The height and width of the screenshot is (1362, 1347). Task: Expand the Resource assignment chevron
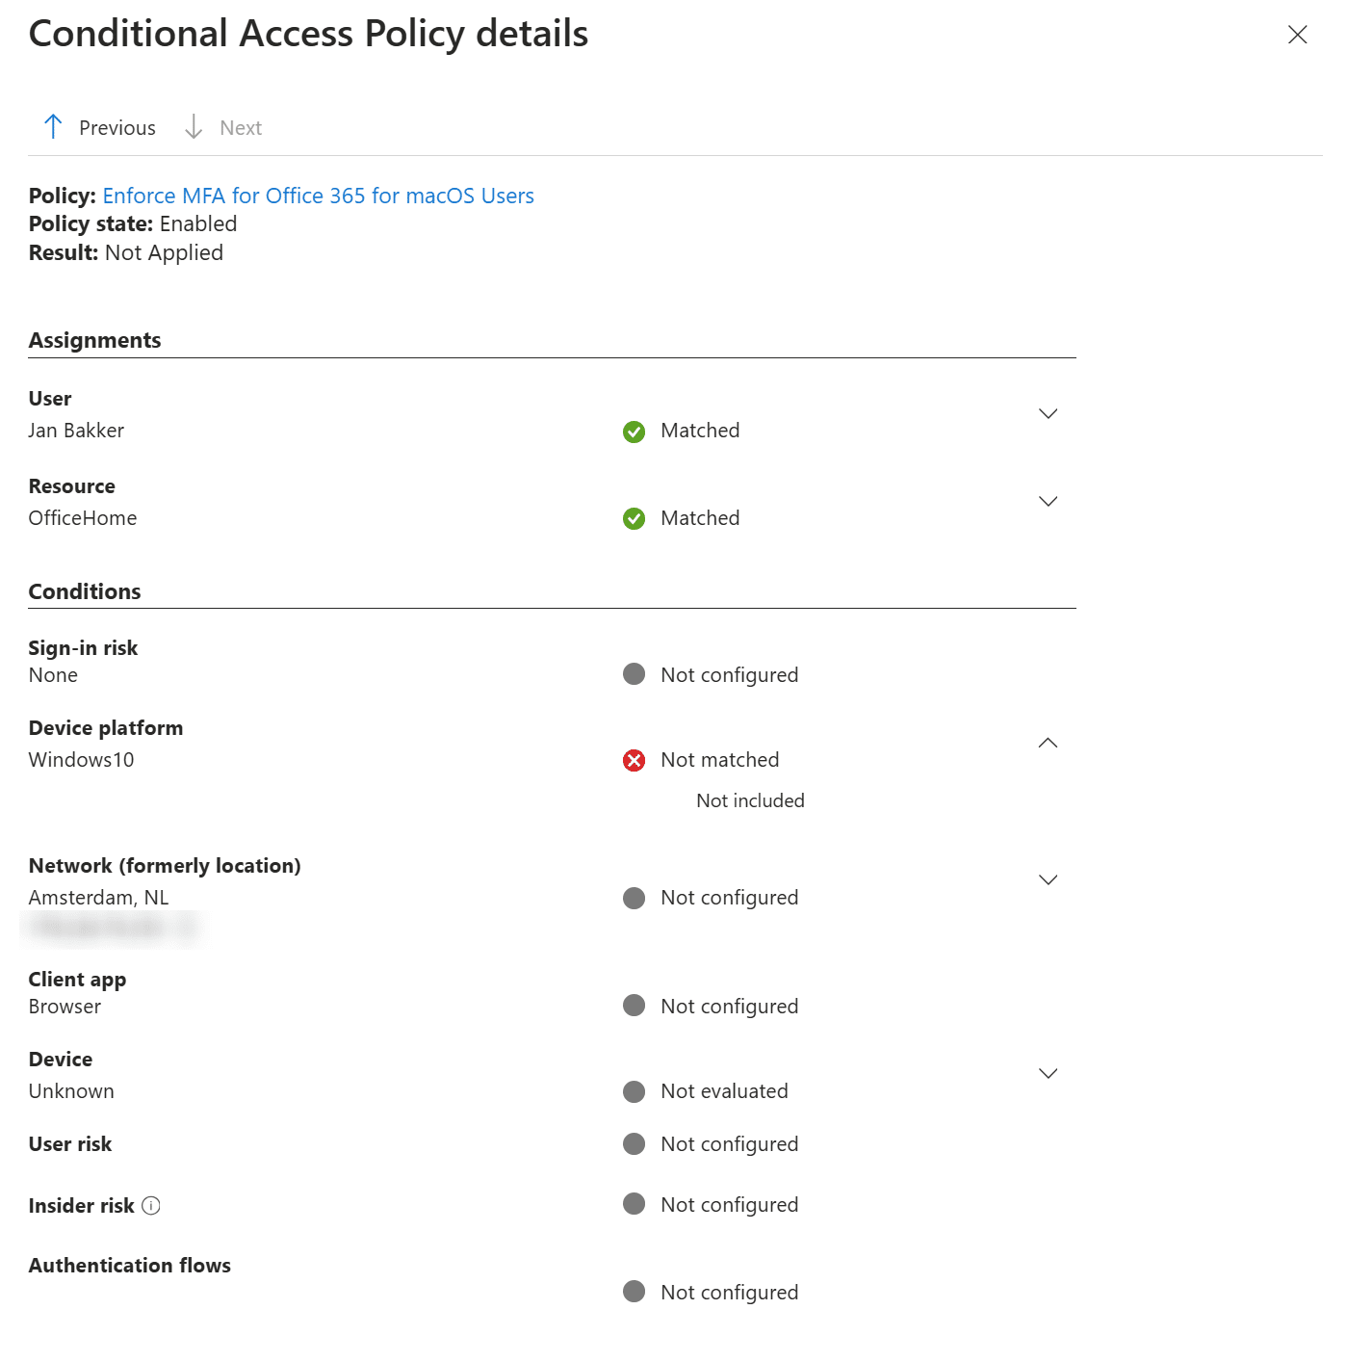pos(1048,501)
